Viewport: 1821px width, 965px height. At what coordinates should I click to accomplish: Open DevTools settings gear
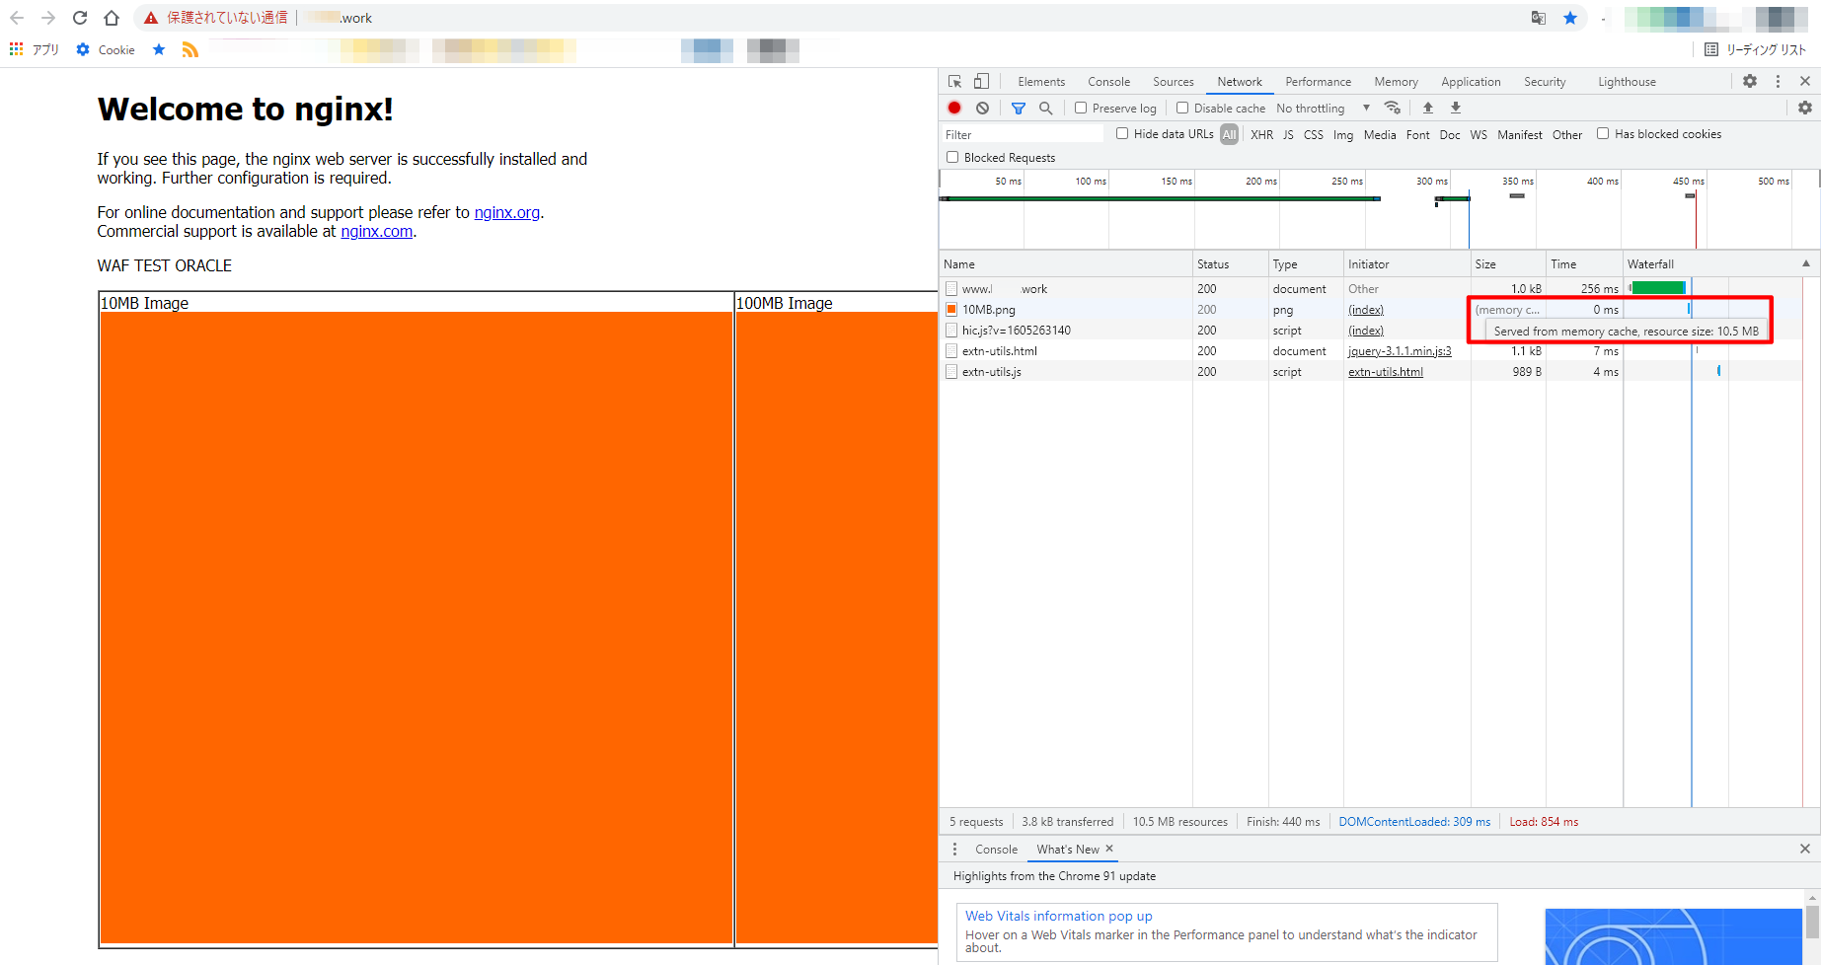(x=1750, y=82)
